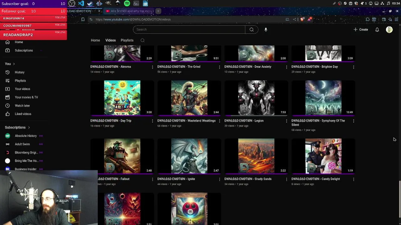Screen dimensions: 401x225
Task: Open more options for Dear Anxiety video
Action: (x=286, y=67)
